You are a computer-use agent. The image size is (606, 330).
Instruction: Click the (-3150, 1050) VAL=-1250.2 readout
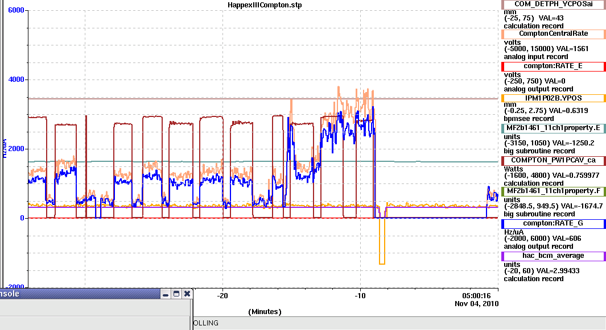click(x=549, y=143)
